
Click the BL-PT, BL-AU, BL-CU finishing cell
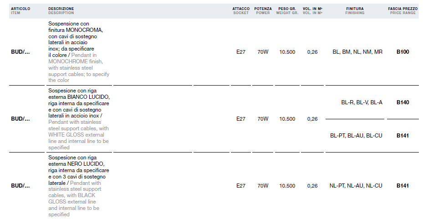[356, 135]
